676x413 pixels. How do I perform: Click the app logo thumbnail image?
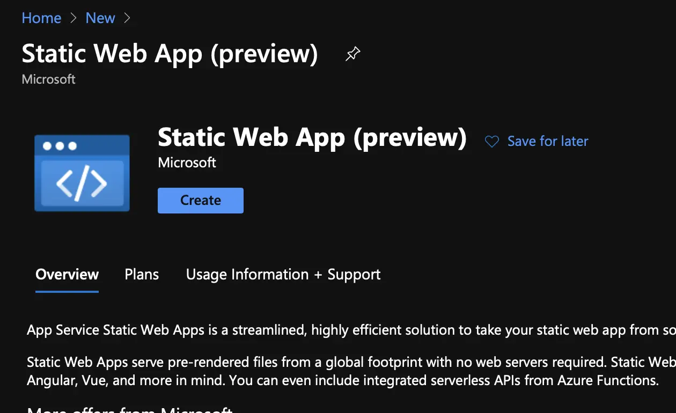coord(82,173)
